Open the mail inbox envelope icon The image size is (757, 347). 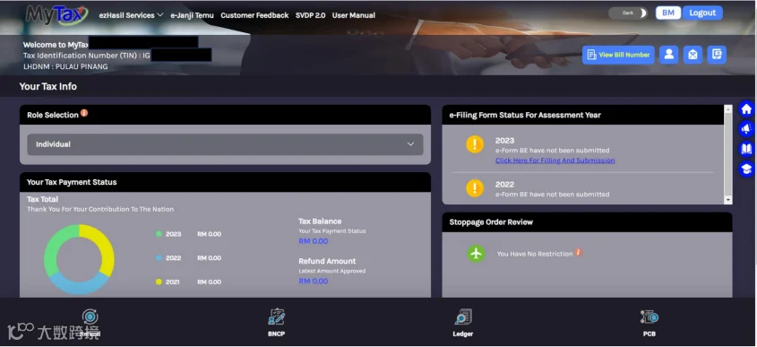pos(692,55)
